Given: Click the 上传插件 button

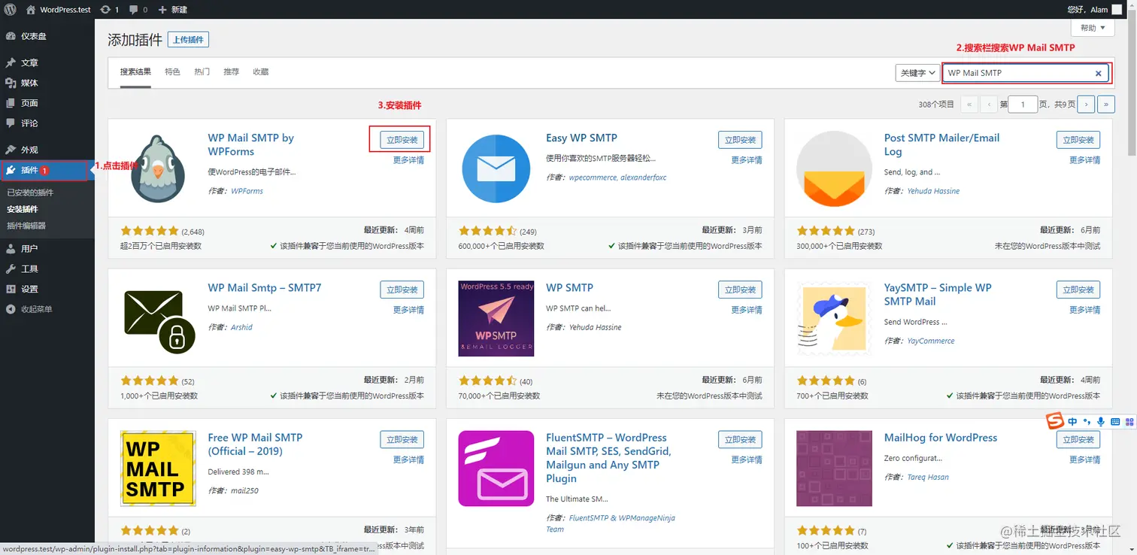Looking at the screenshot, I should pyautogui.click(x=188, y=40).
